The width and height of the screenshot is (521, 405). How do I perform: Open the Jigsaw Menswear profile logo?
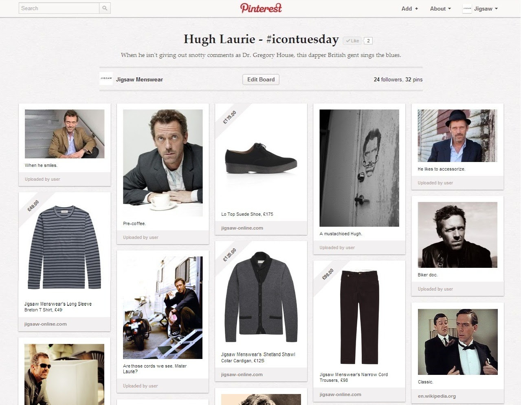tap(106, 79)
